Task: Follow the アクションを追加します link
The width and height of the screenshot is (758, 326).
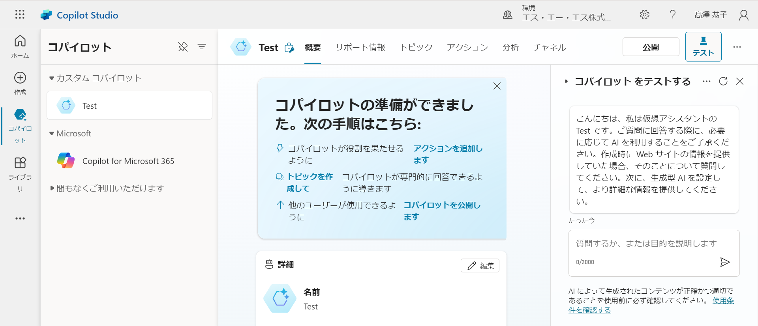Action: click(448, 154)
